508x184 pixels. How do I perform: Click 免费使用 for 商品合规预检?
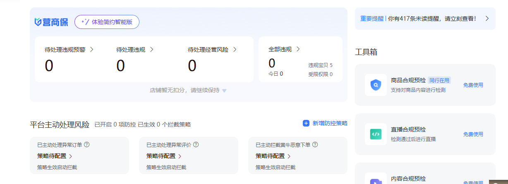(x=473, y=85)
